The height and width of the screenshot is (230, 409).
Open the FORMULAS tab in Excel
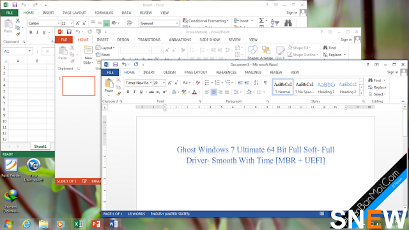pyautogui.click(x=104, y=13)
